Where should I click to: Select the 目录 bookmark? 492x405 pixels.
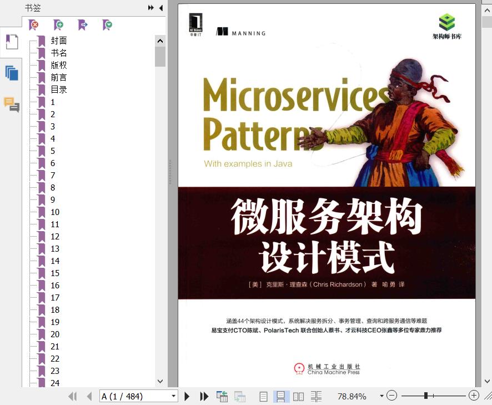coord(59,89)
